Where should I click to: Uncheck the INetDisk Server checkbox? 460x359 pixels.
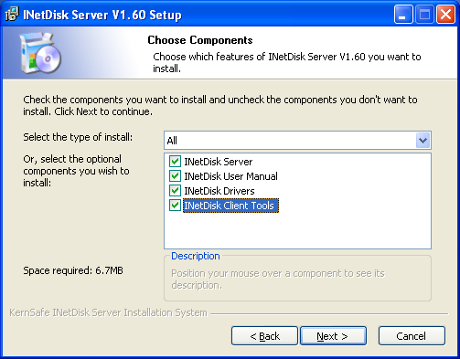175,162
